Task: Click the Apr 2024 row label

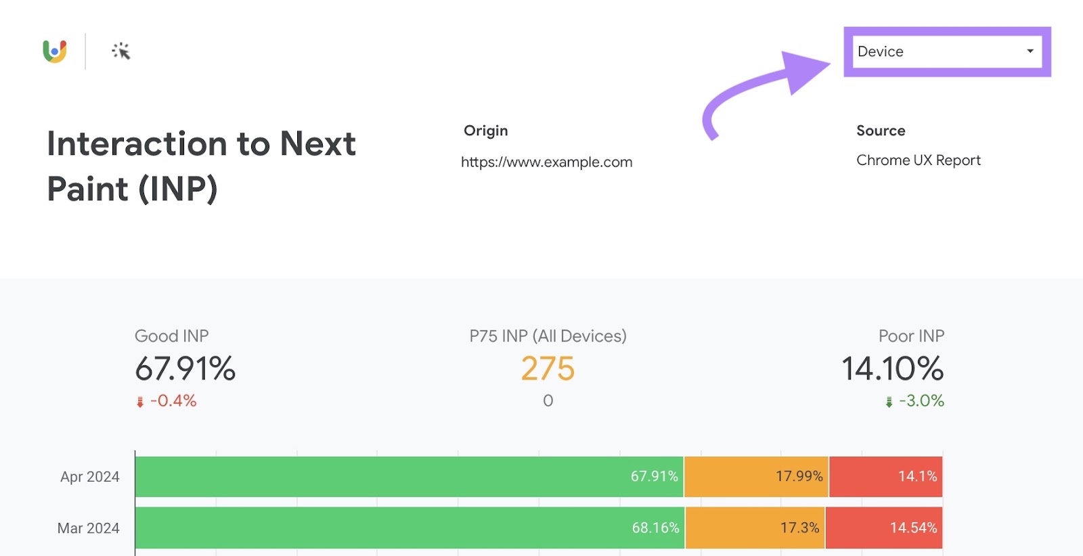Action: pos(89,476)
